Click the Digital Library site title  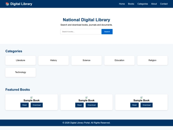[21, 4]
